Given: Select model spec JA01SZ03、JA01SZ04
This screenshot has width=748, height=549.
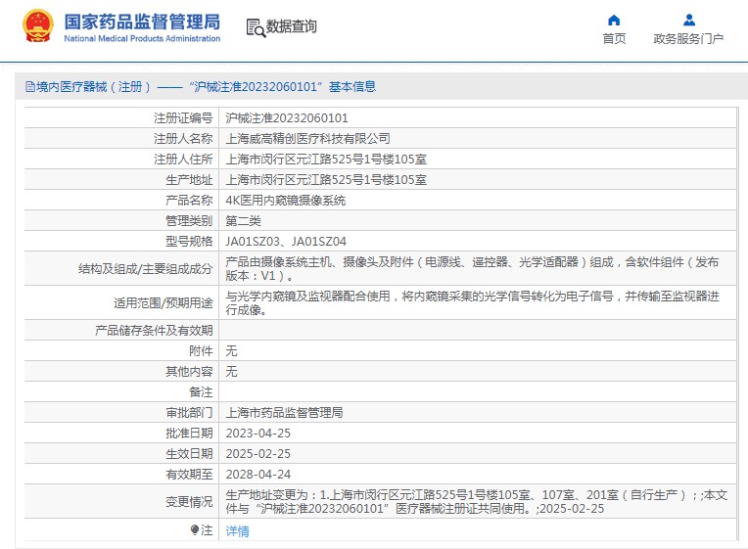Looking at the screenshot, I should pos(286,242).
